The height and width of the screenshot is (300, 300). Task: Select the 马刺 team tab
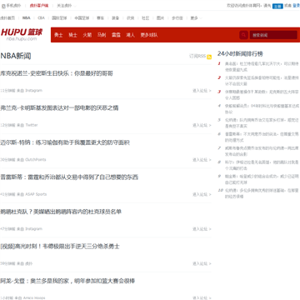click(x=102, y=35)
